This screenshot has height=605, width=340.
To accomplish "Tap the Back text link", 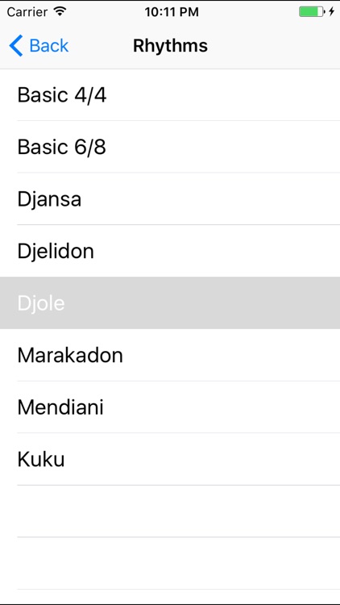I will coord(49,45).
